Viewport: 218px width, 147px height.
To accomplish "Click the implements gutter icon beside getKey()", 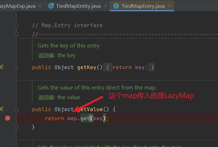I will [x=2, y=67].
